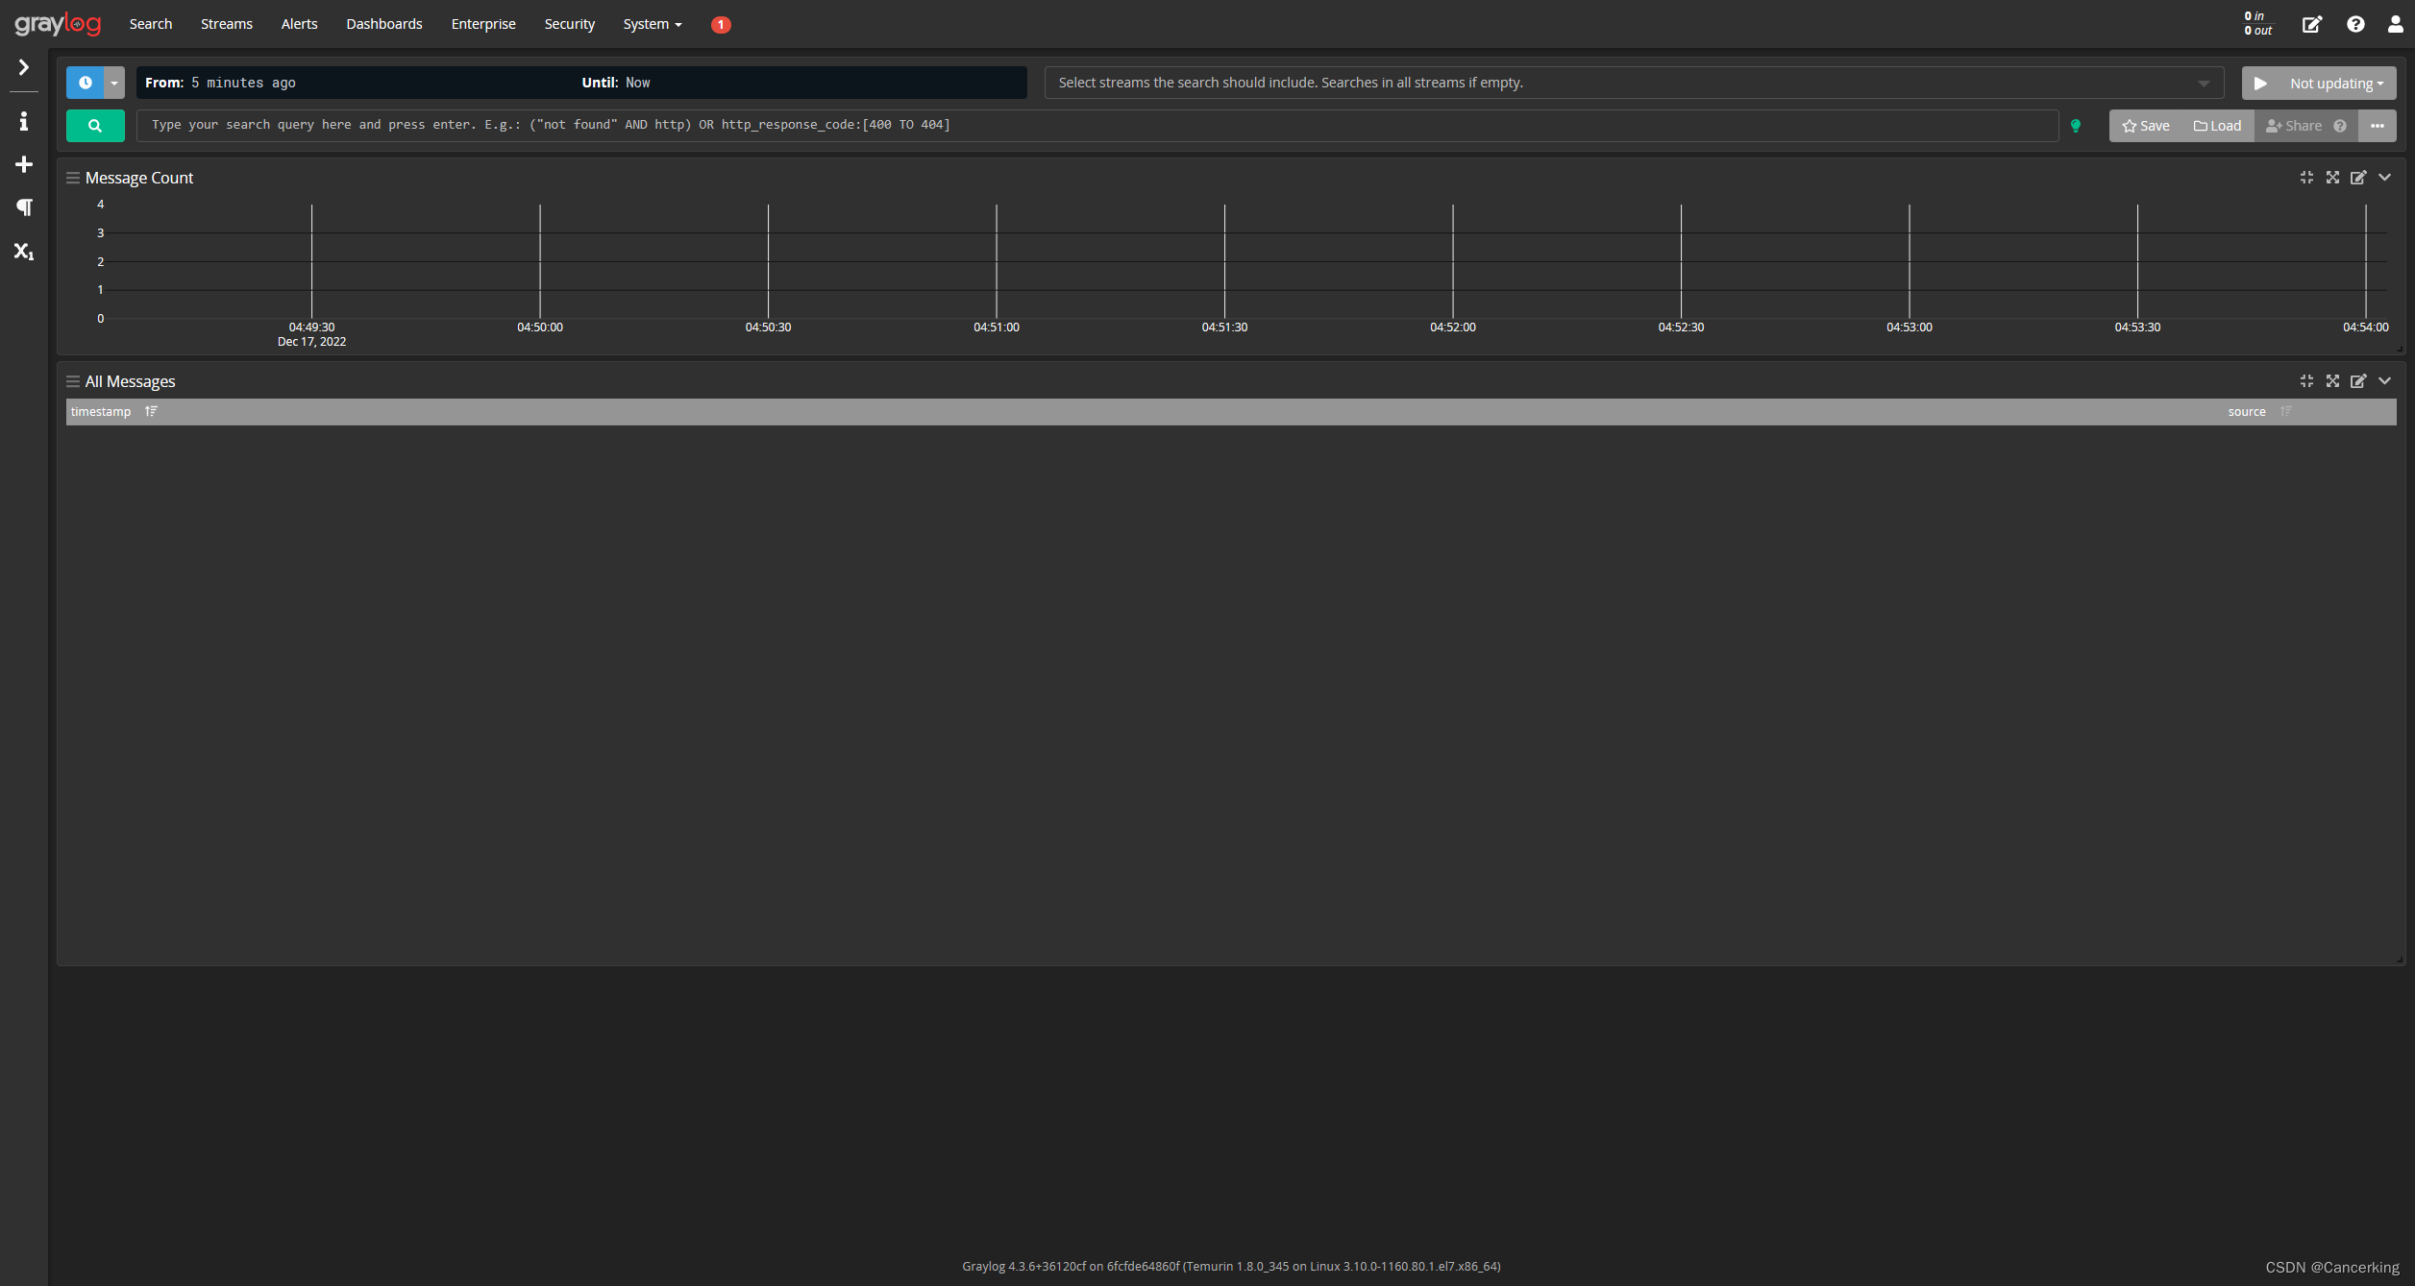Click the help icon beside Share
The width and height of the screenshot is (2415, 1286).
[2340, 126]
